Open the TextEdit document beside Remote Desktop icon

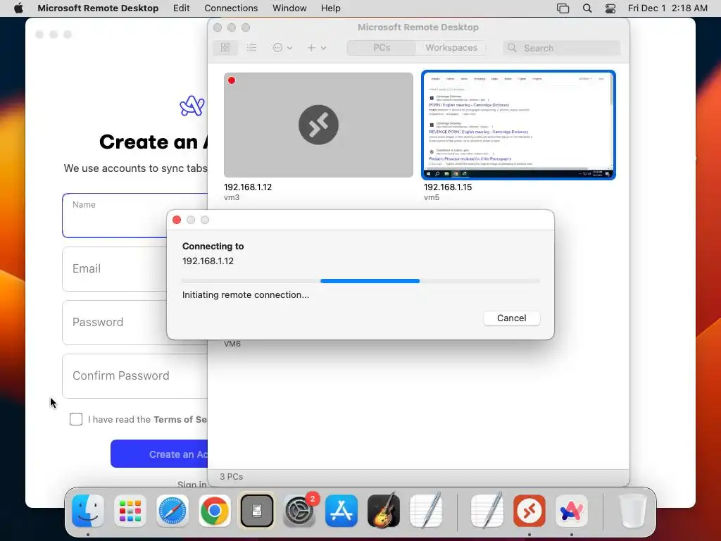point(487,510)
